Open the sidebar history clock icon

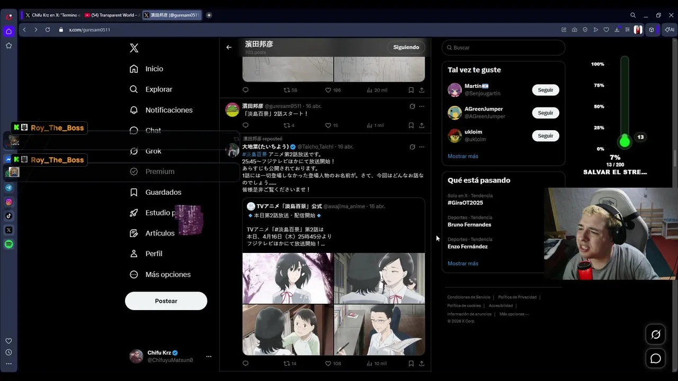pos(8,352)
